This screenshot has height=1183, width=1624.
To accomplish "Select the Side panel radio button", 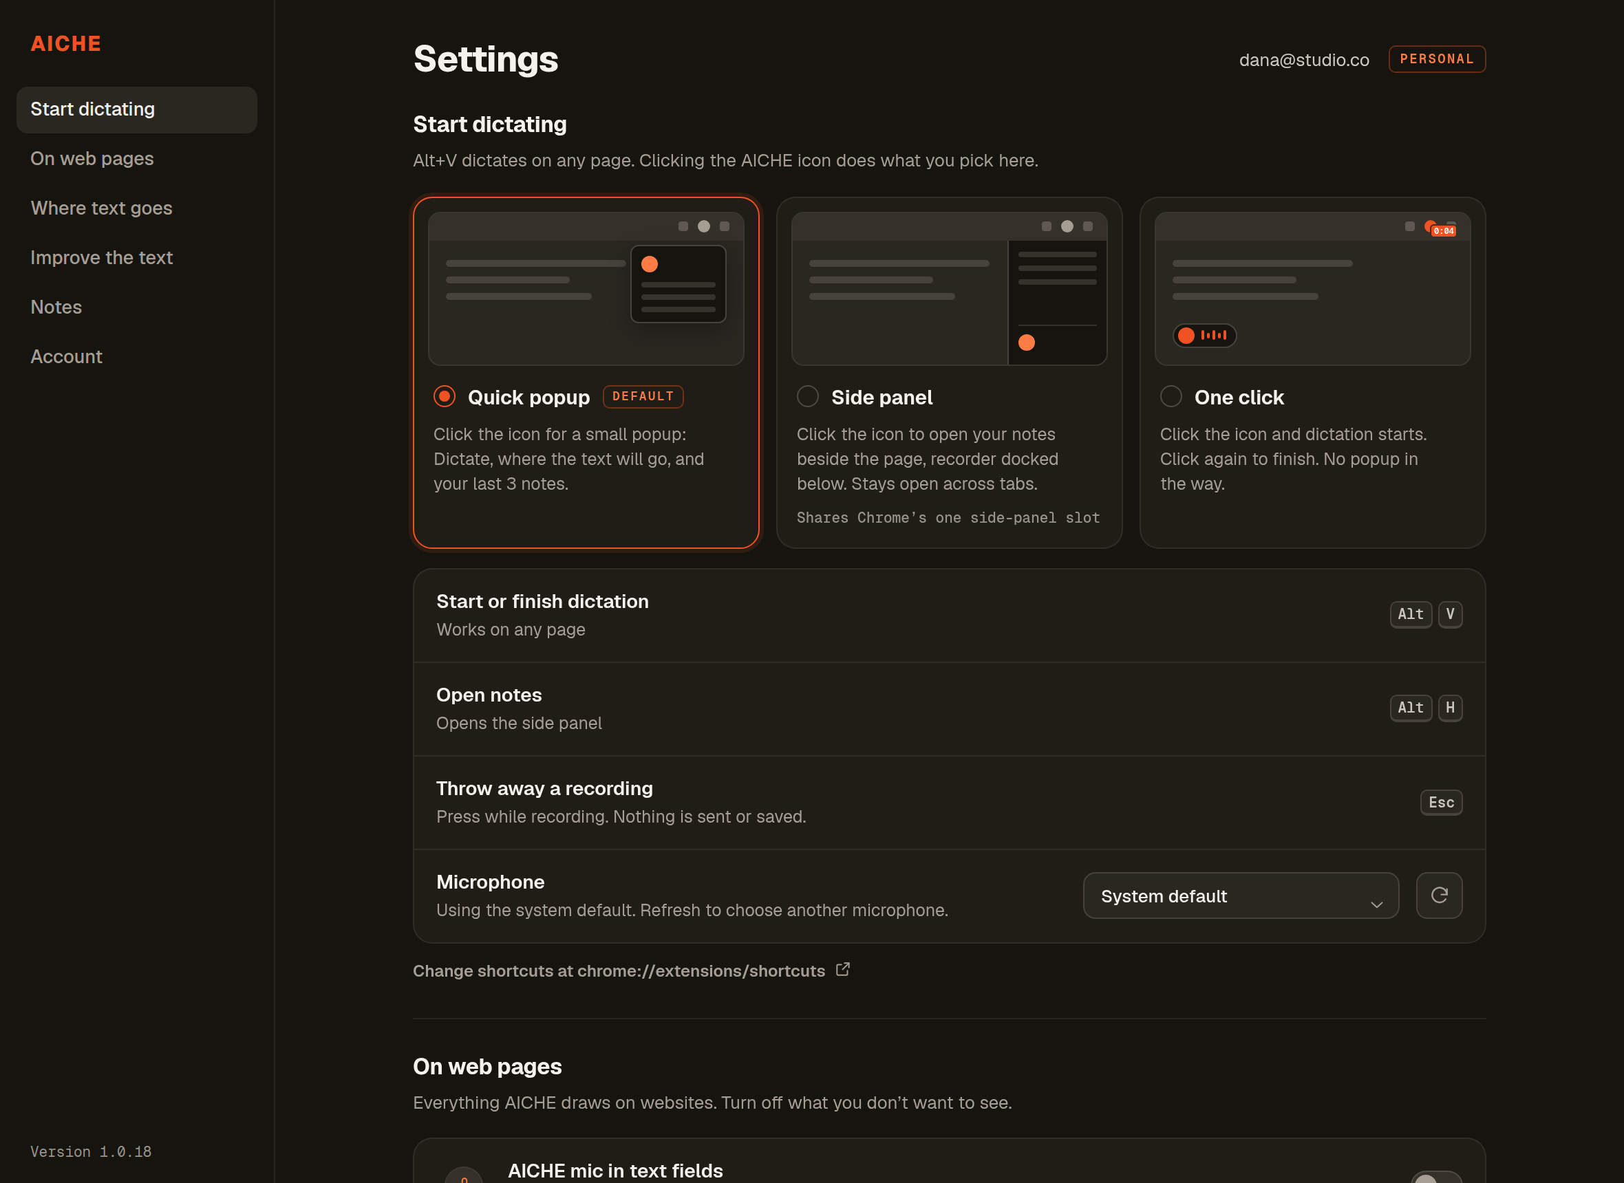I will (x=807, y=396).
